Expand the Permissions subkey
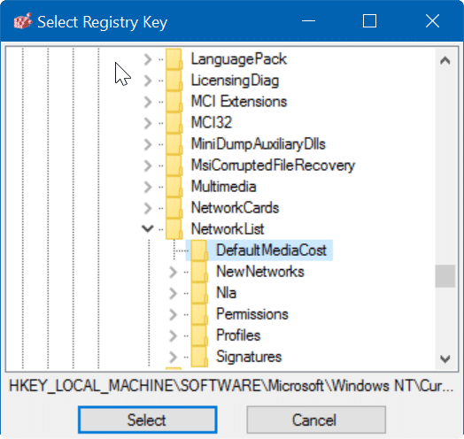The height and width of the screenshot is (439, 464). (x=173, y=315)
